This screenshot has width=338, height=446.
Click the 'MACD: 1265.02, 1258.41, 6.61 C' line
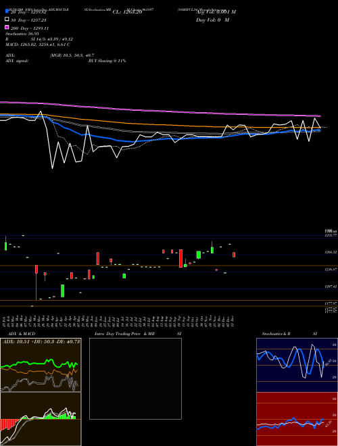pyautogui.click(x=38, y=45)
